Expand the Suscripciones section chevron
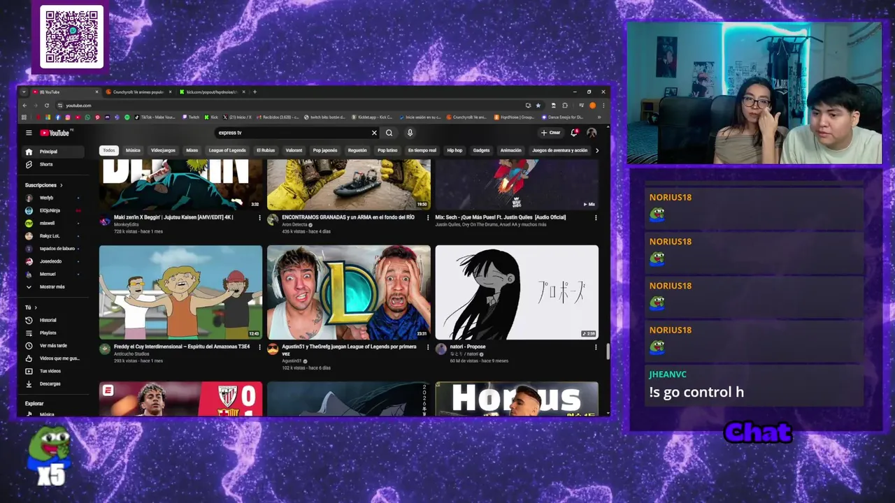 tap(61, 185)
